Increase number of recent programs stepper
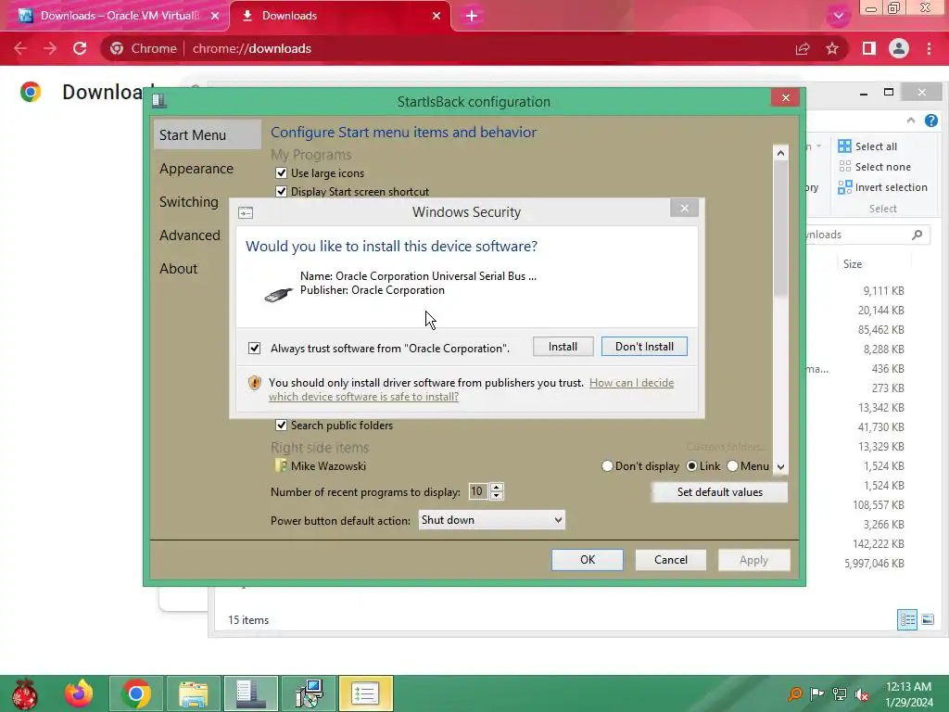The image size is (949, 712). tap(497, 487)
